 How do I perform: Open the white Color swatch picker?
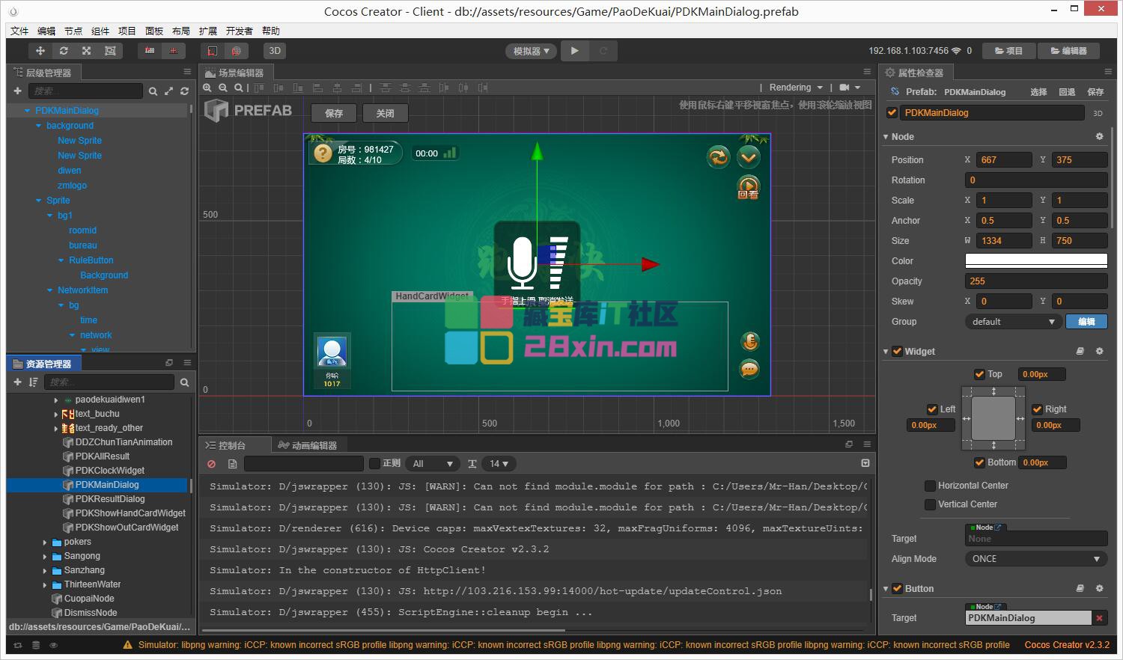coord(1035,261)
